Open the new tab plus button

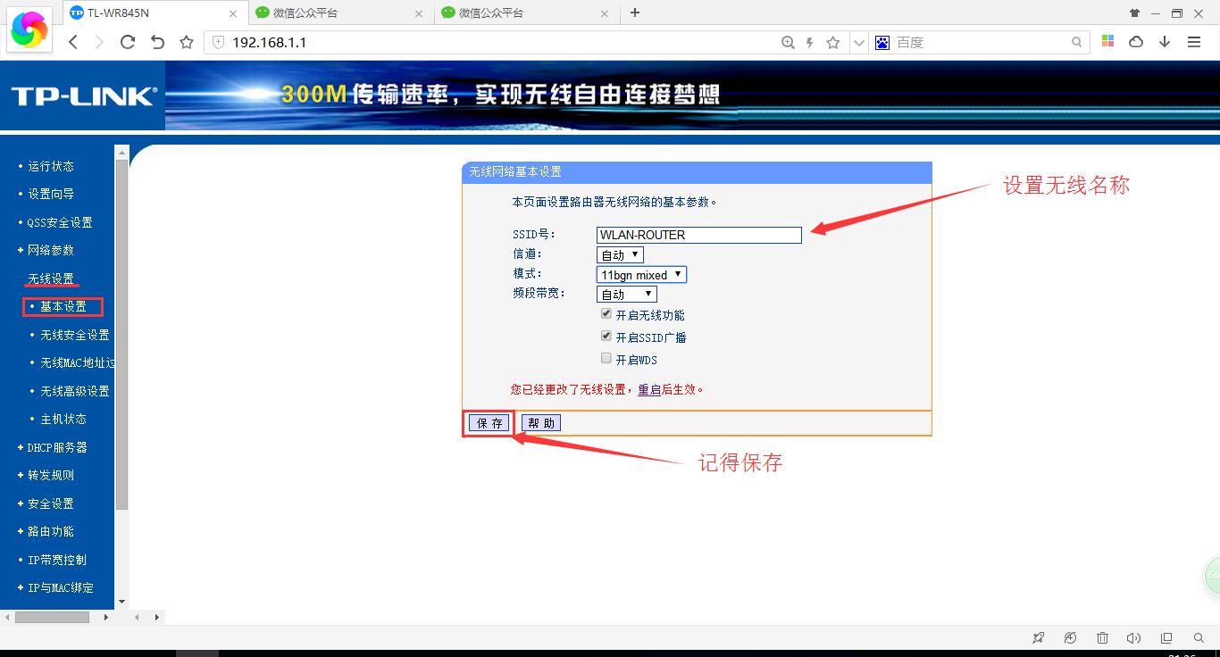click(x=635, y=12)
